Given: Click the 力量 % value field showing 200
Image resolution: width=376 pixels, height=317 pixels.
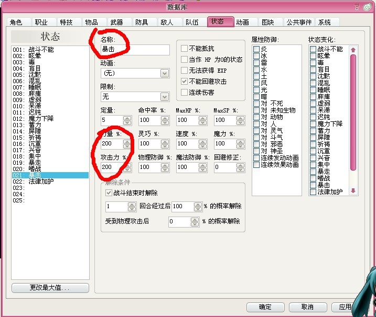Looking at the screenshot, I should pos(112,143).
